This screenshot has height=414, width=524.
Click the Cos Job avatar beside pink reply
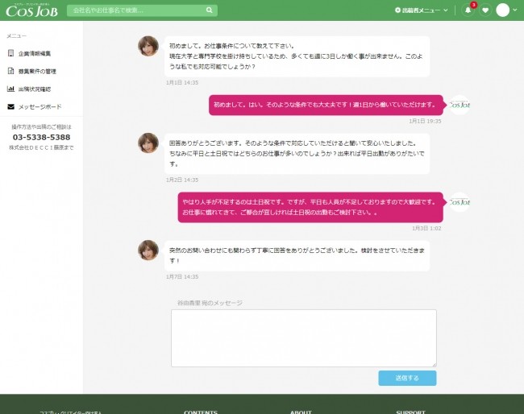pos(460,105)
